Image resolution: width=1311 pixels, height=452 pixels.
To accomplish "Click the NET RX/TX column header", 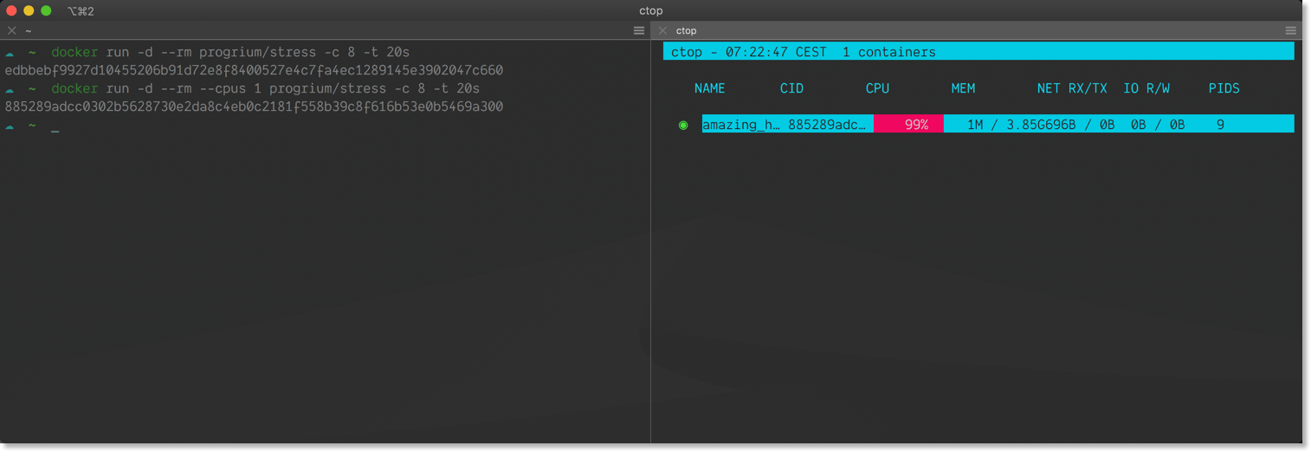I will pos(1072,88).
